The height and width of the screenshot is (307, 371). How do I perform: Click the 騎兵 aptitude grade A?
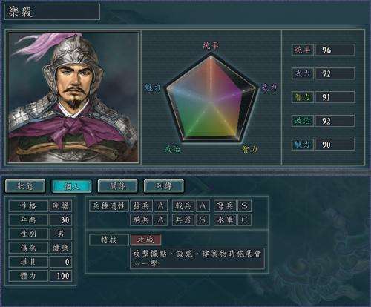(161, 219)
